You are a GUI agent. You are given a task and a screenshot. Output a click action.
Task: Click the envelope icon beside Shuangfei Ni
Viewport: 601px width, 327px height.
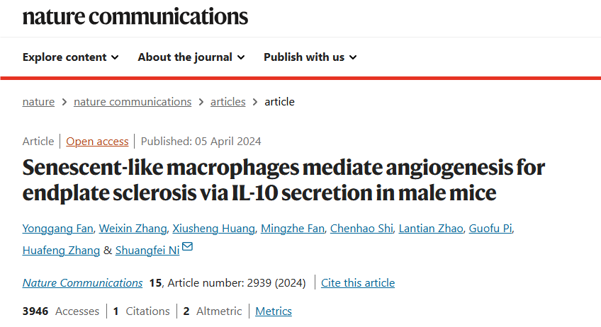tap(187, 247)
